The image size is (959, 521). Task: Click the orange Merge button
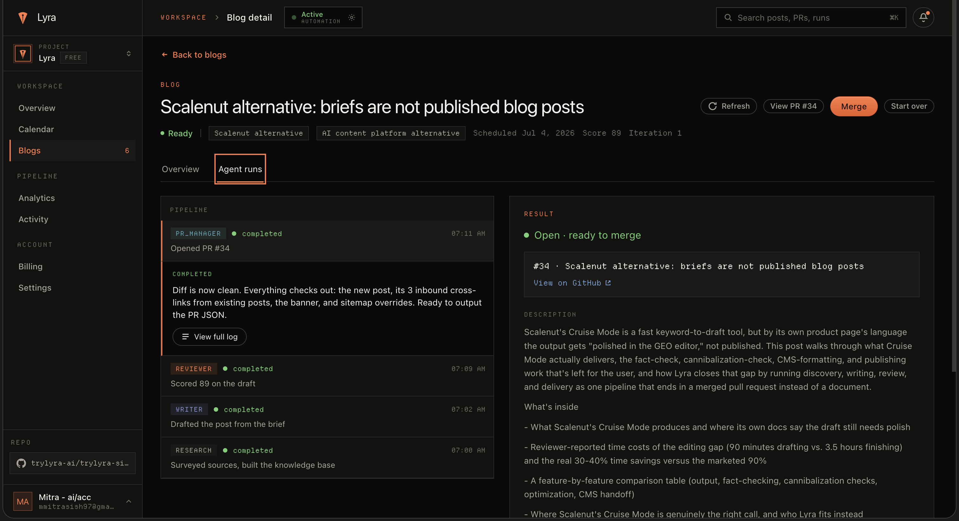click(854, 106)
